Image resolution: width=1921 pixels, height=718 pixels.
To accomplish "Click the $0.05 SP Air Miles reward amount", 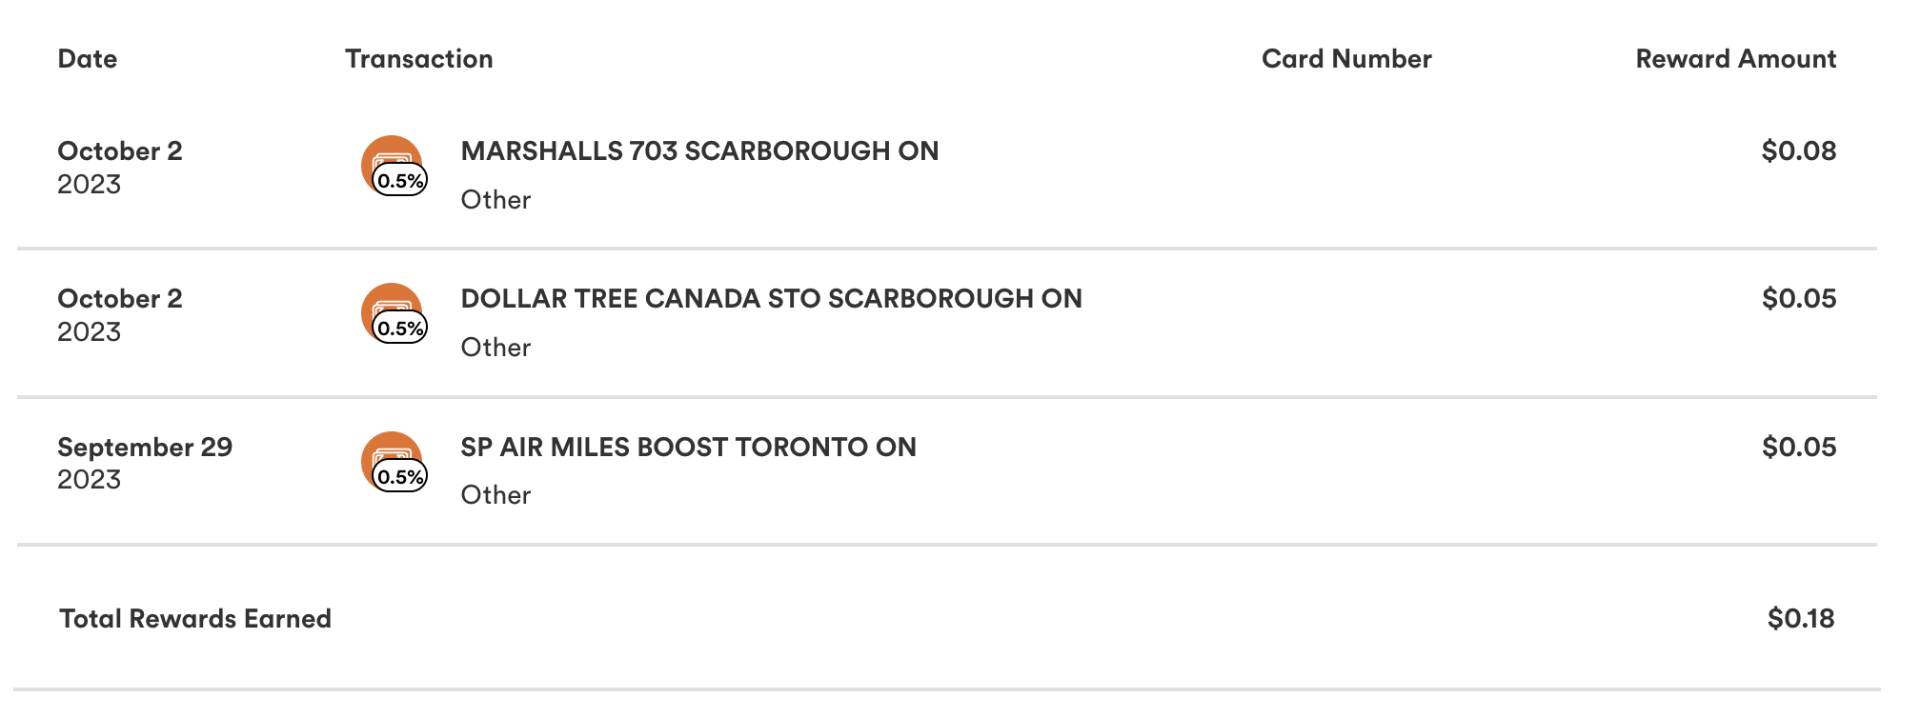I will point(1798,448).
